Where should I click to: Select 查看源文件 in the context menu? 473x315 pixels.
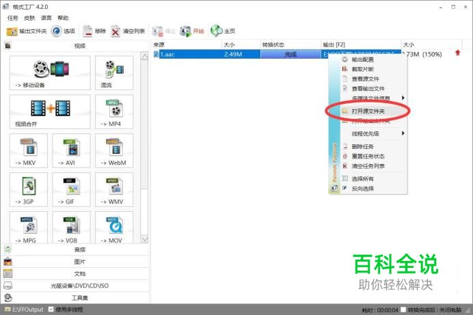point(374,79)
